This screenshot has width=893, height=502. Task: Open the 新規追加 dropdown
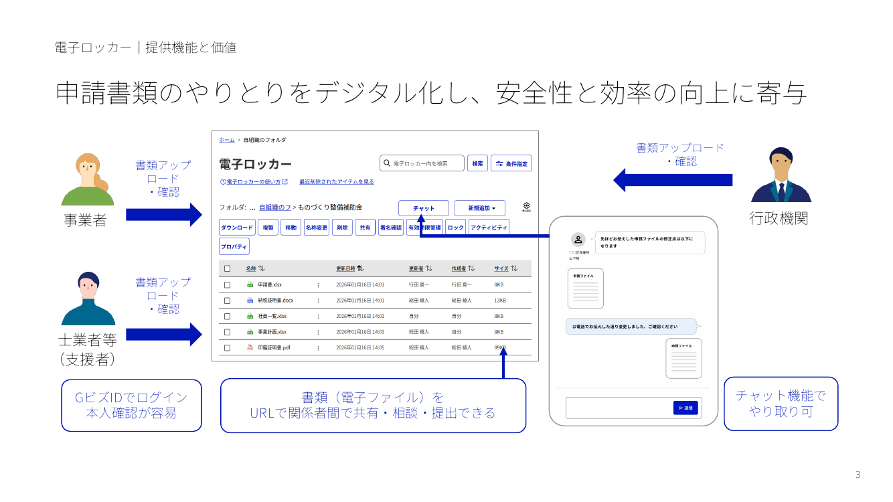(480, 208)
